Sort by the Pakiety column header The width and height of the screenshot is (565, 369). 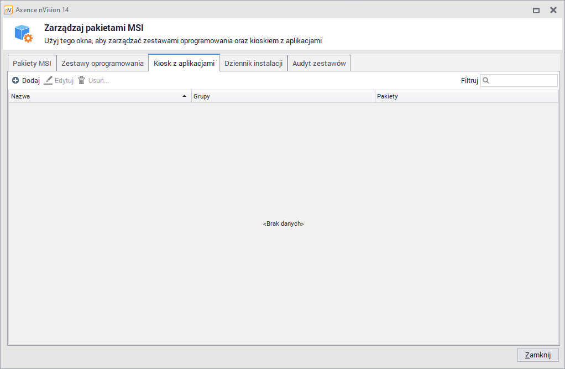(x=467, y=96)
